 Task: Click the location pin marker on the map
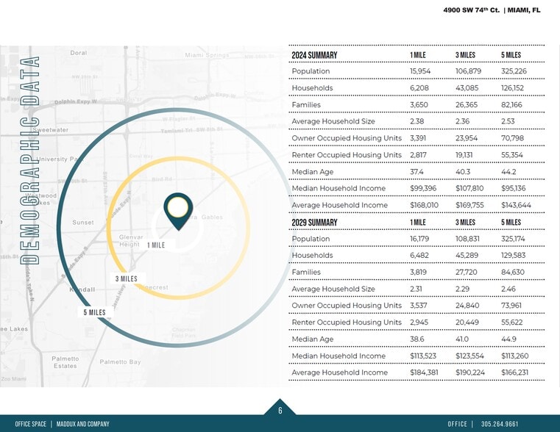177,209
